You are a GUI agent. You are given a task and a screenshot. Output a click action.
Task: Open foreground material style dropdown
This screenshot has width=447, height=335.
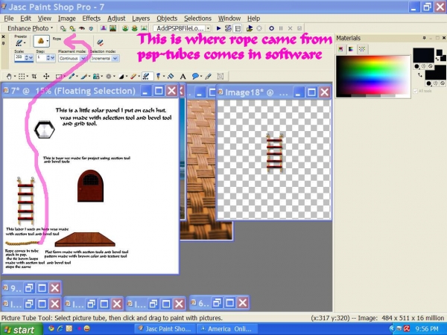[x=416, y=66]
